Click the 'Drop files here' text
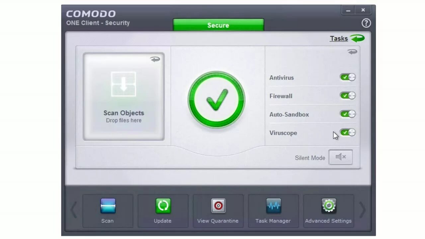 [x=124, y=120]
